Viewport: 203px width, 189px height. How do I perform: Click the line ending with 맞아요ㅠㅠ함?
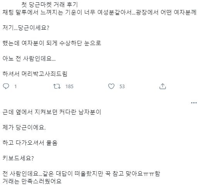click(81, 174)
